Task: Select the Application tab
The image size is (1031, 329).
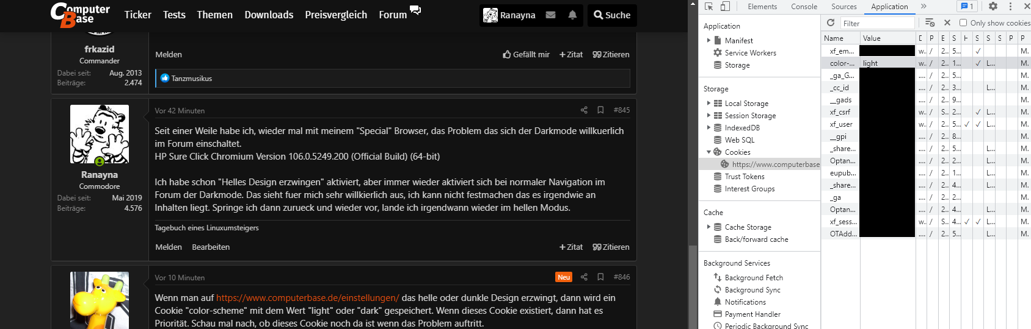Action: click(889, 7)
